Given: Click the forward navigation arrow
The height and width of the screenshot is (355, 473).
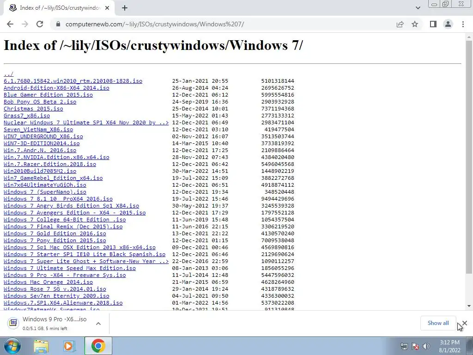Looking at the screenshot, I should [x=25, y=24].
